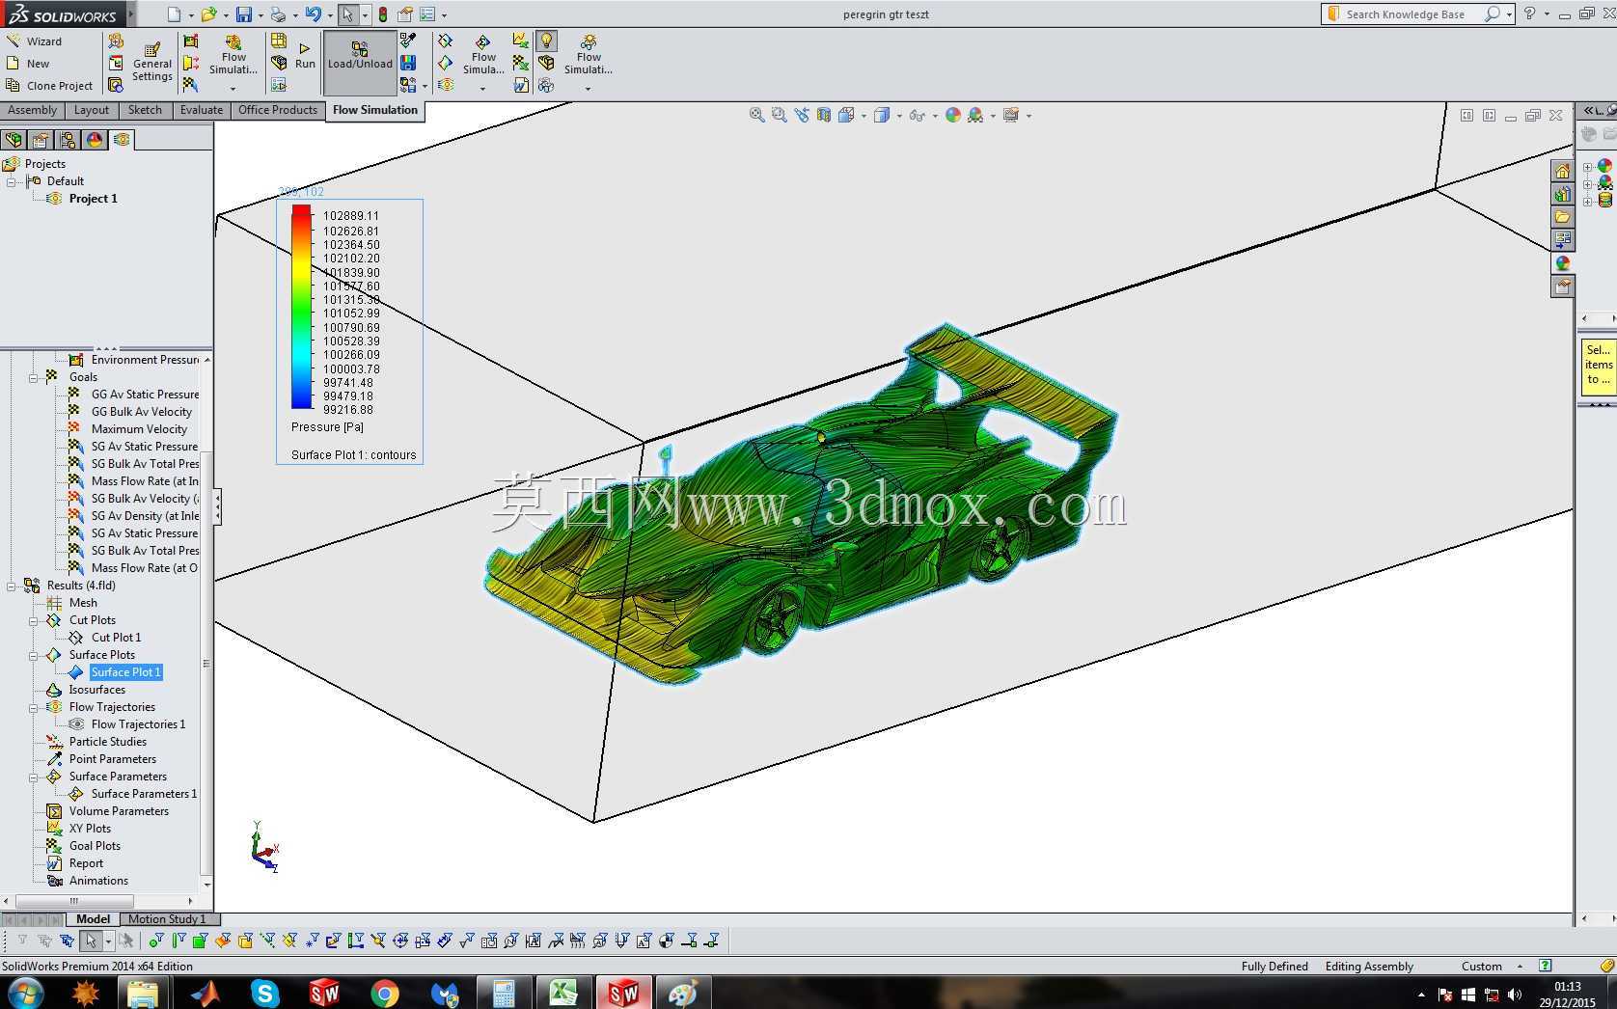Open the Evaluate tab
This screenshot has width=1617, height=1009.
[202, 110]
